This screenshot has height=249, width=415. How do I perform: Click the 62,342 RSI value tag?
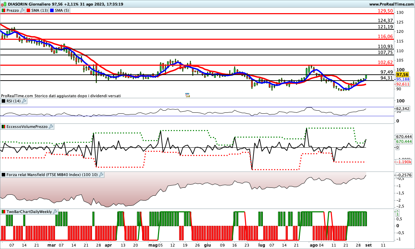click(404, 109)
